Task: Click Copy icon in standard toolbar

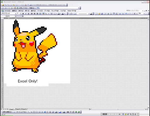Action: pyautogui.click(x=123, y=14)
